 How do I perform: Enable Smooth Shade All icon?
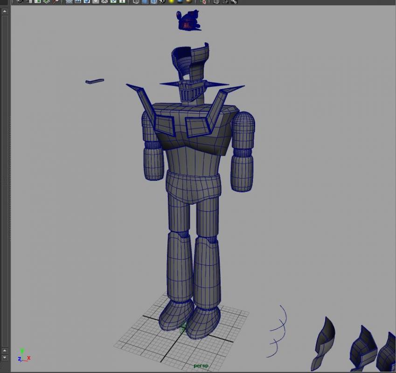tap(145, 1)
